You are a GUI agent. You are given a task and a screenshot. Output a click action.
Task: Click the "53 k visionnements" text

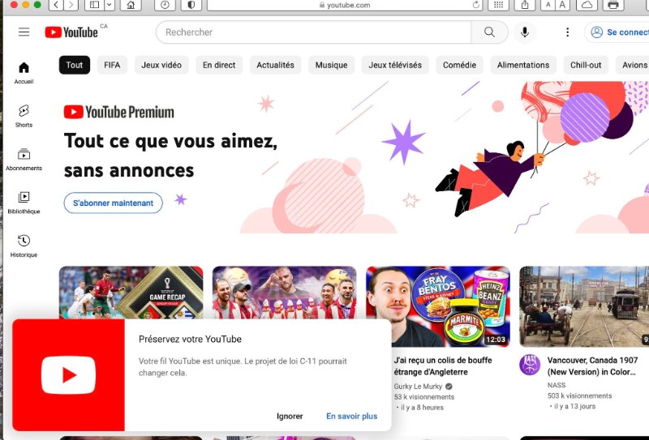click(424, 397)
